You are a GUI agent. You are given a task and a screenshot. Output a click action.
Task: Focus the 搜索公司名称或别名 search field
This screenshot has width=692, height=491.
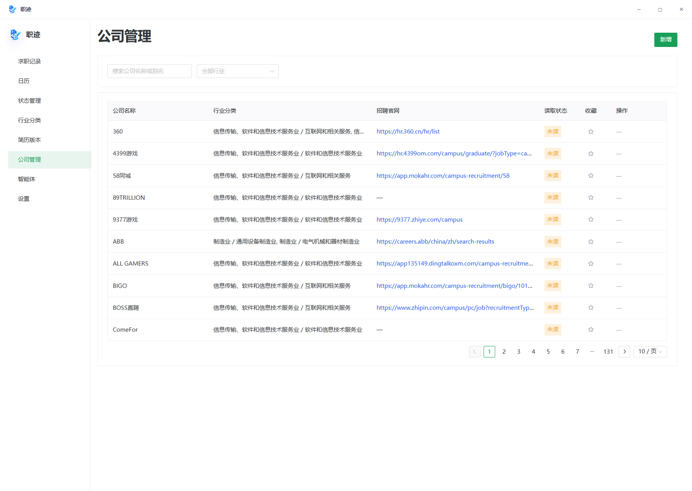pos(149,71)
